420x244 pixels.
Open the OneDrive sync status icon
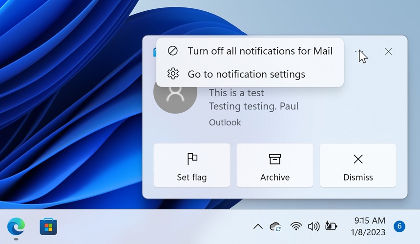pos(276,226)
